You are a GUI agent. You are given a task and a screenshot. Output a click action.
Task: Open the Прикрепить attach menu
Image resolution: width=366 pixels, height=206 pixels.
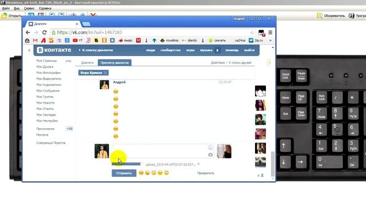205,173
